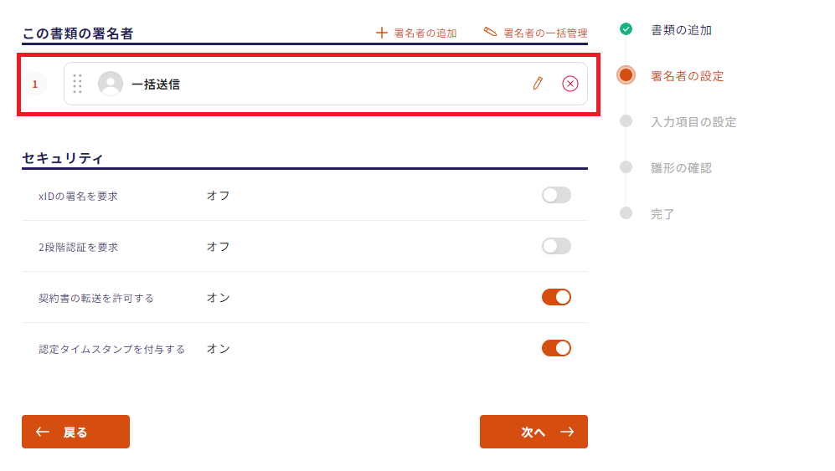Click the plus icon for 署名者の追加

[382, 33]
